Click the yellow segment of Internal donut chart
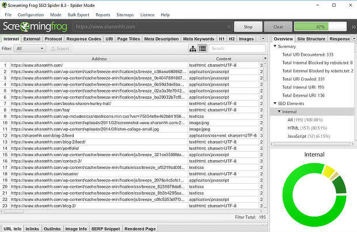357x232 pixels. pos(328,172)
